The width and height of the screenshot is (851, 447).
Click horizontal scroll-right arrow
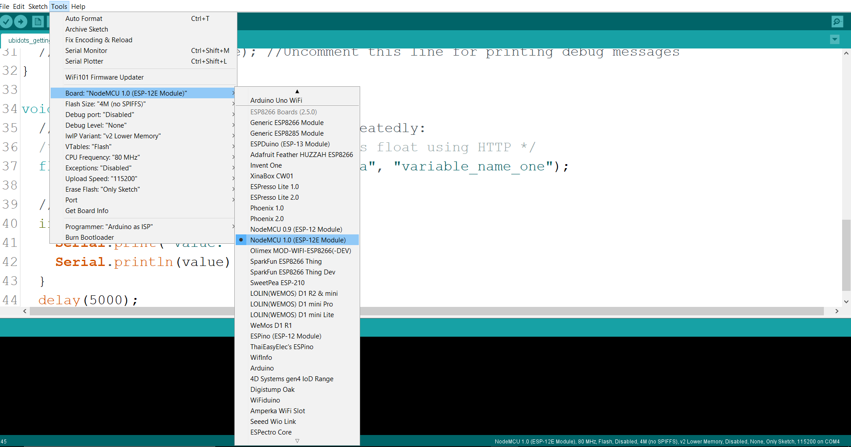point(837,311)
